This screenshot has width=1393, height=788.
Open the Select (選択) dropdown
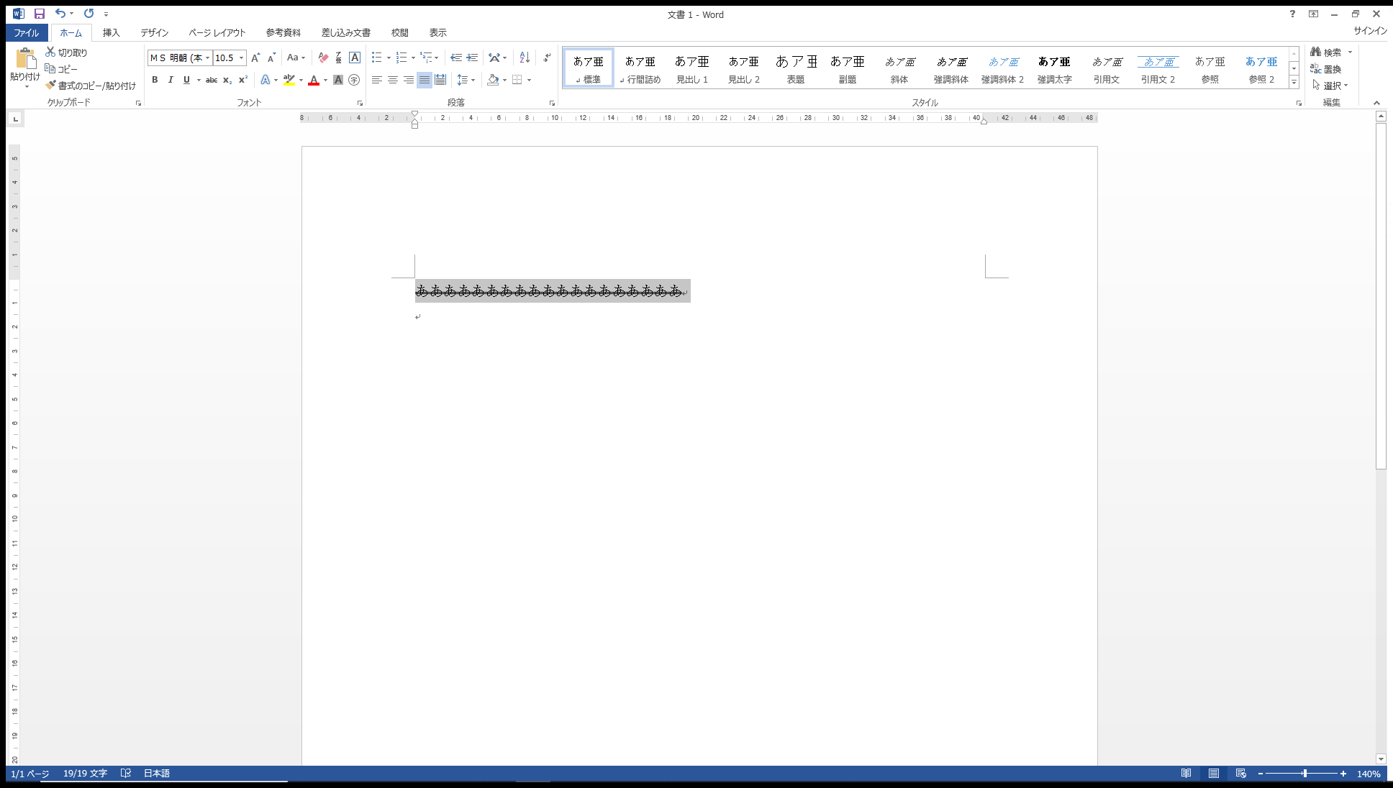click(x=1330, y=85)
